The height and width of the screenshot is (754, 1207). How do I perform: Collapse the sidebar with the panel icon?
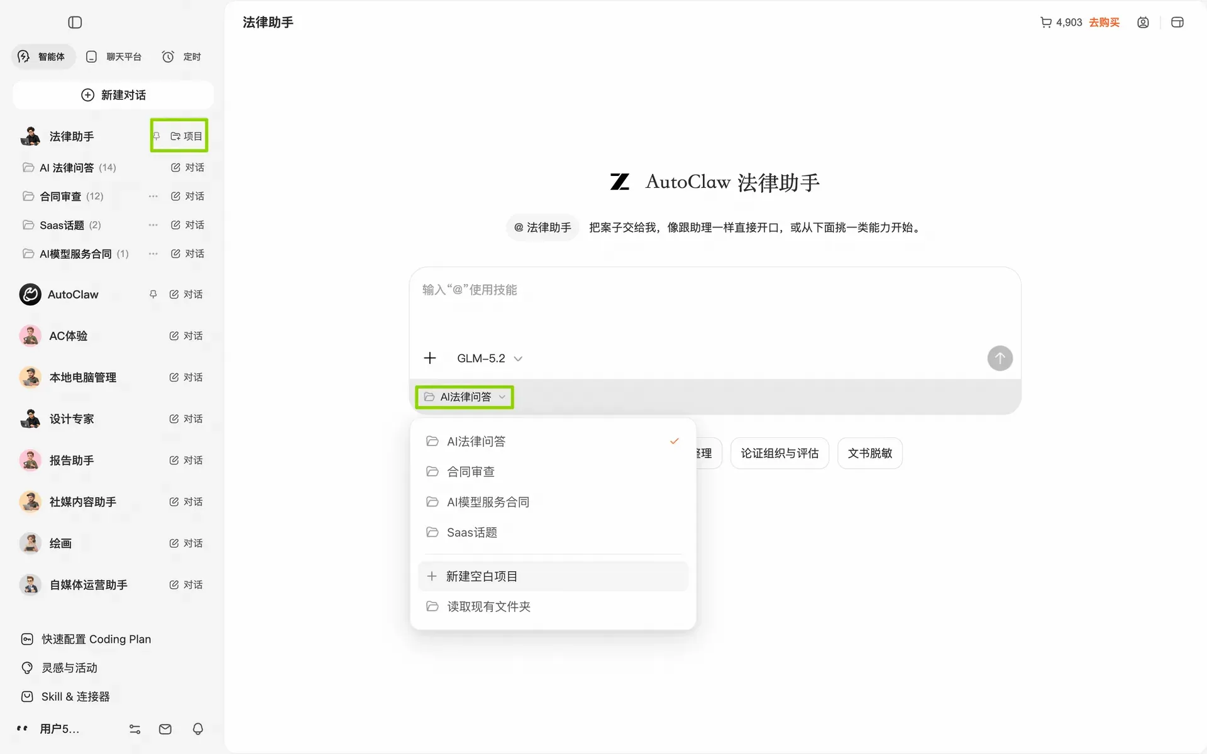click(x=75, y=23)
